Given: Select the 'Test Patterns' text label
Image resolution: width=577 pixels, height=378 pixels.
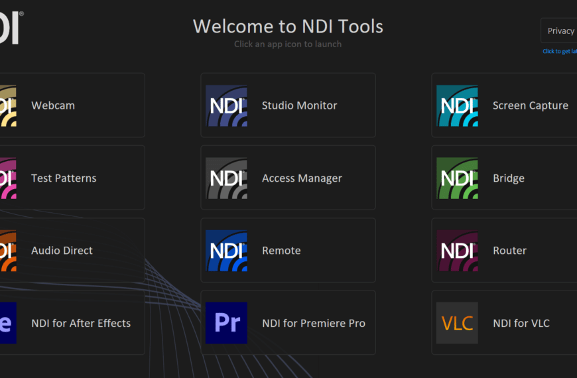Looking at the screenshot, I should coord(64,178).
